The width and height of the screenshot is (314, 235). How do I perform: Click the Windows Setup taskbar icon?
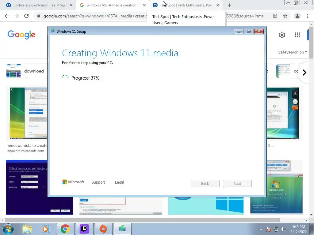(122, 229)
